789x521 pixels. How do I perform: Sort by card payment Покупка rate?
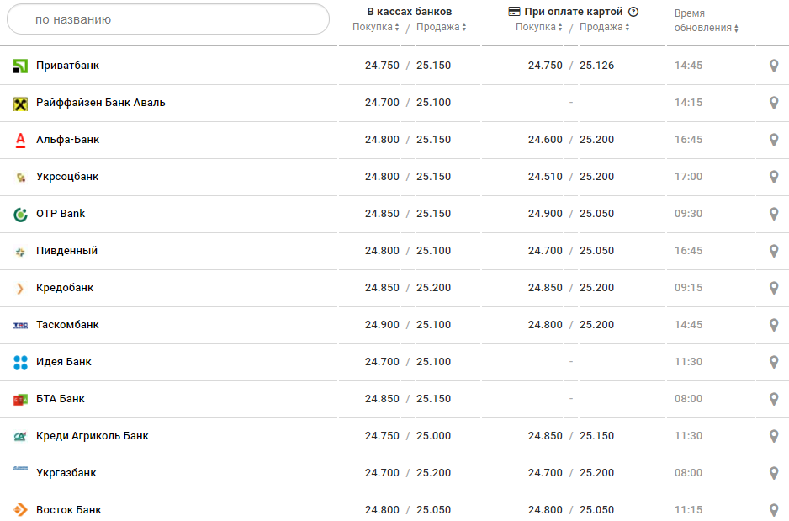tap(539, 27)
